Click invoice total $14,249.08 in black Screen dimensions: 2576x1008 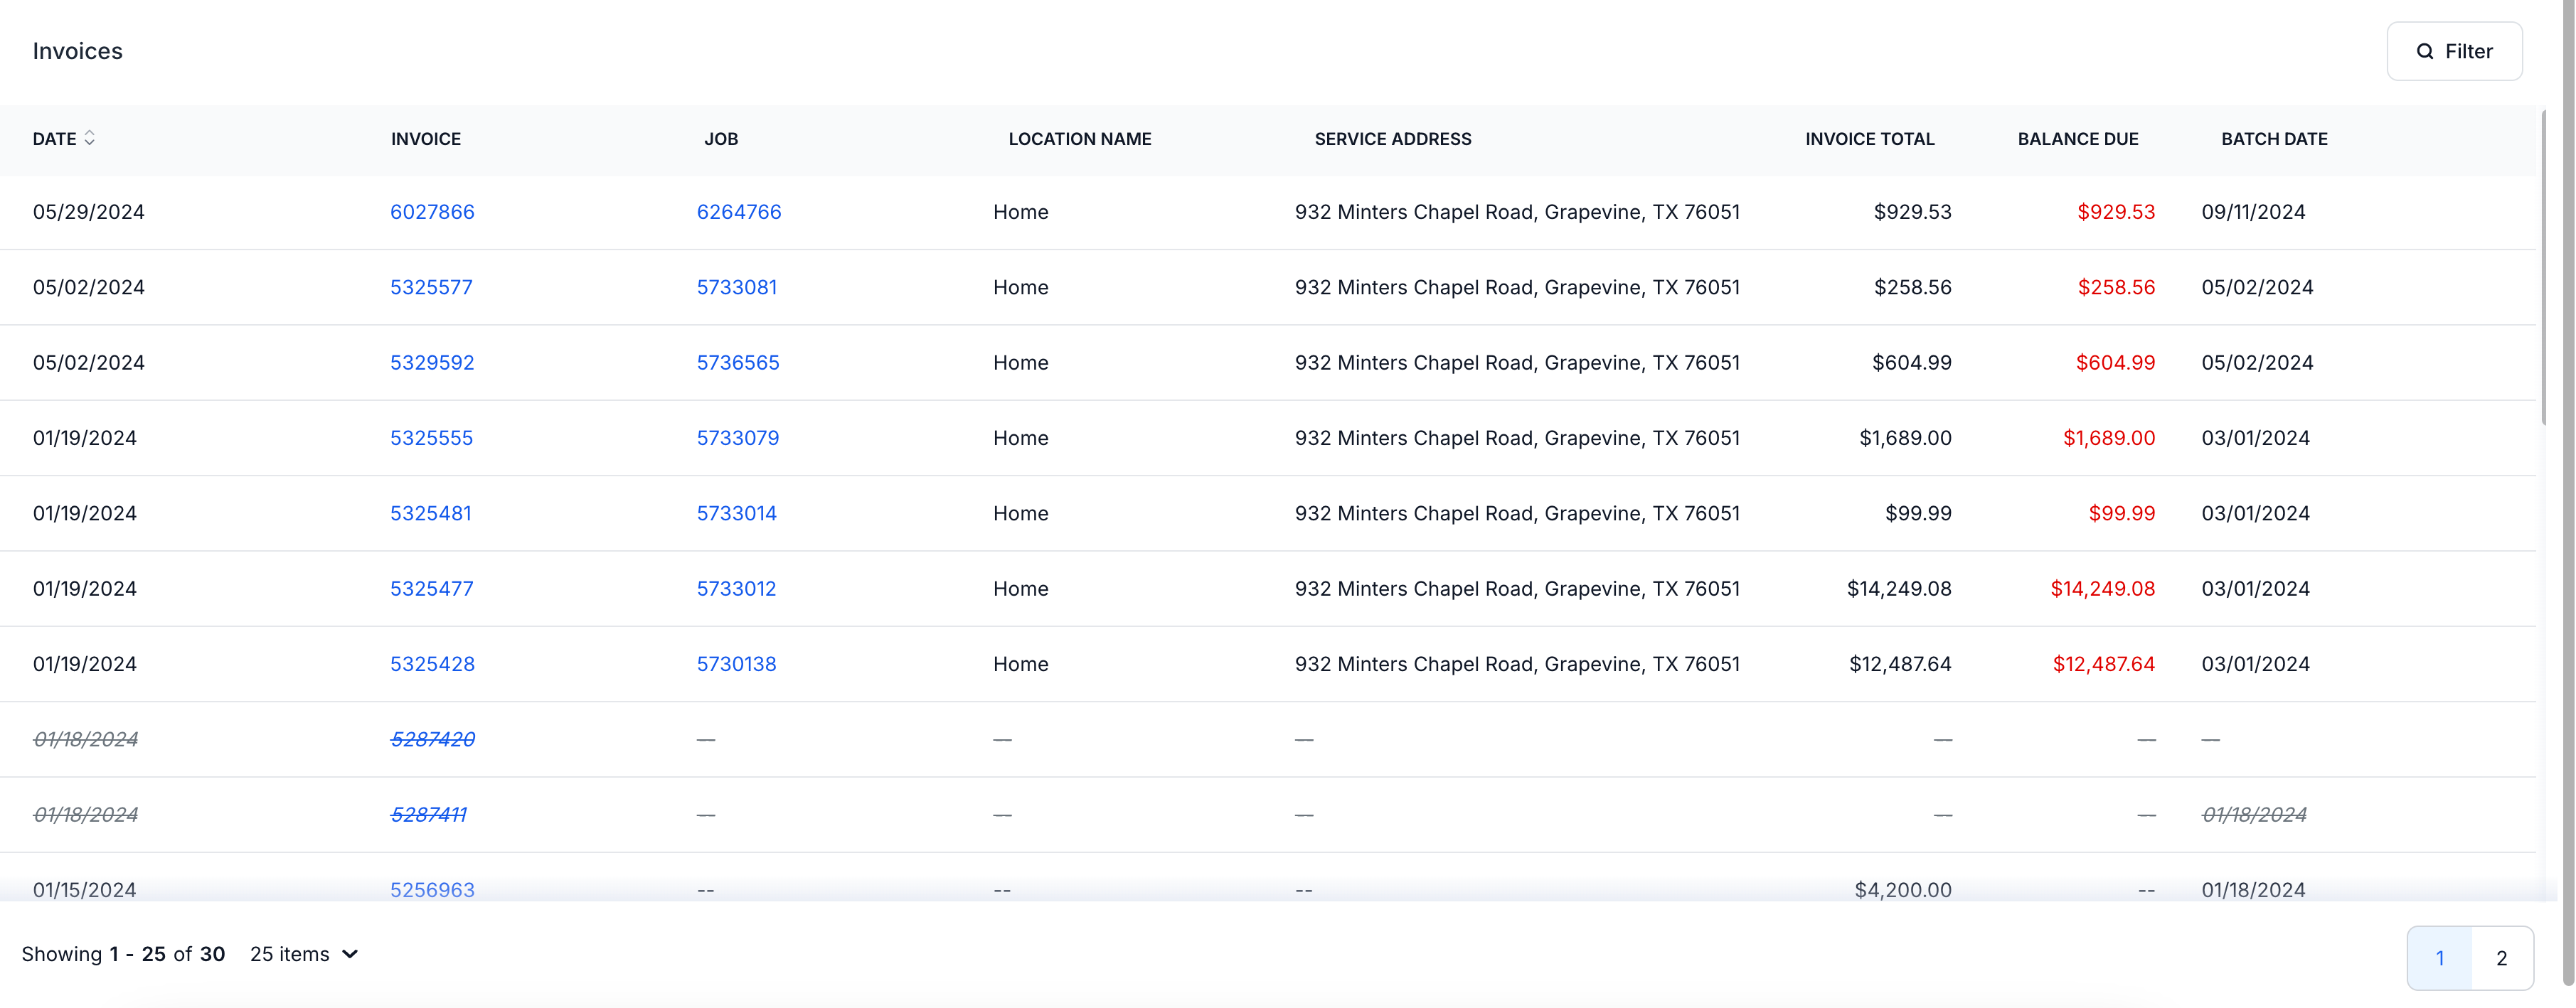tap(1899, 589)
